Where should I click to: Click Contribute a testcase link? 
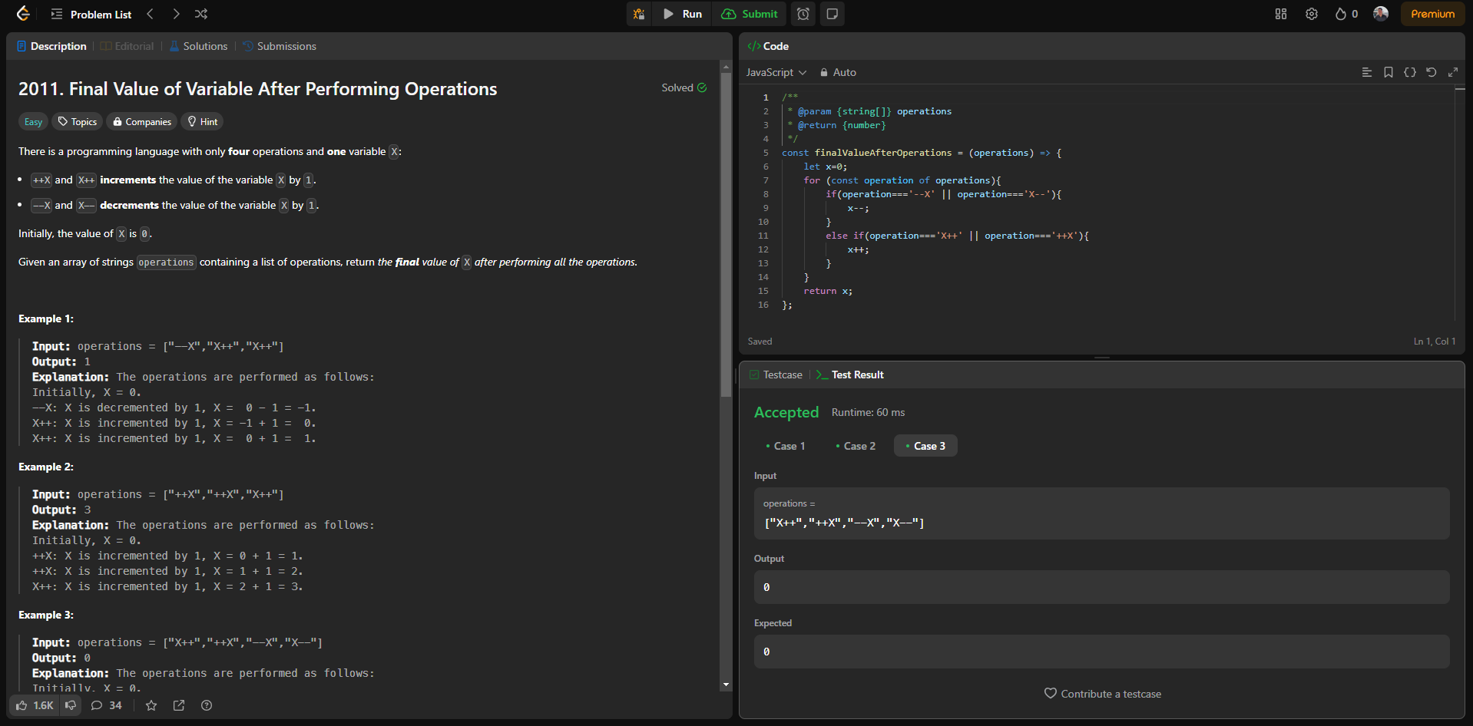tap(1102, 694)
